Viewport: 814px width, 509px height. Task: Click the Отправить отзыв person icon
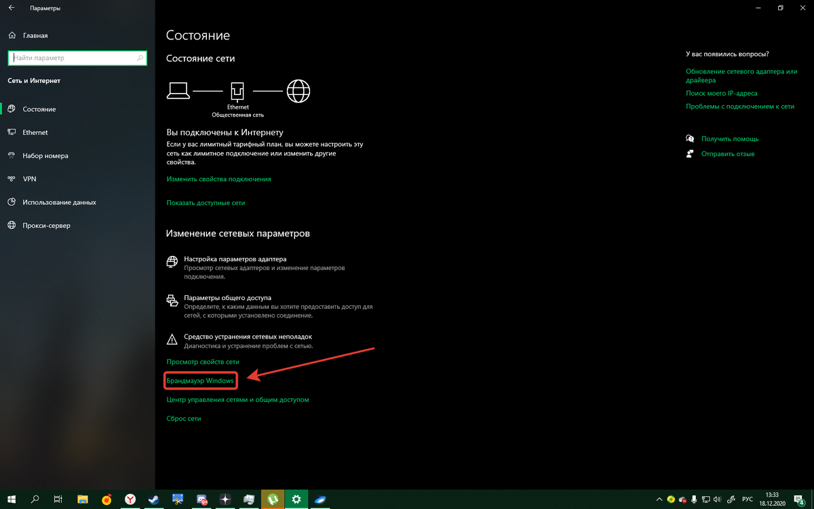pyautogui.click(x=690, y=154)
